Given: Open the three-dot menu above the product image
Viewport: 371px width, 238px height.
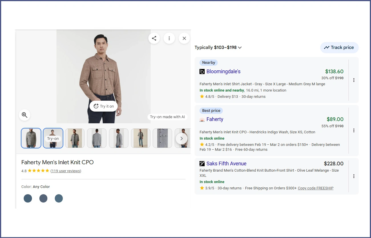Looking at the screenshot, I should click(x=169, y=38).
